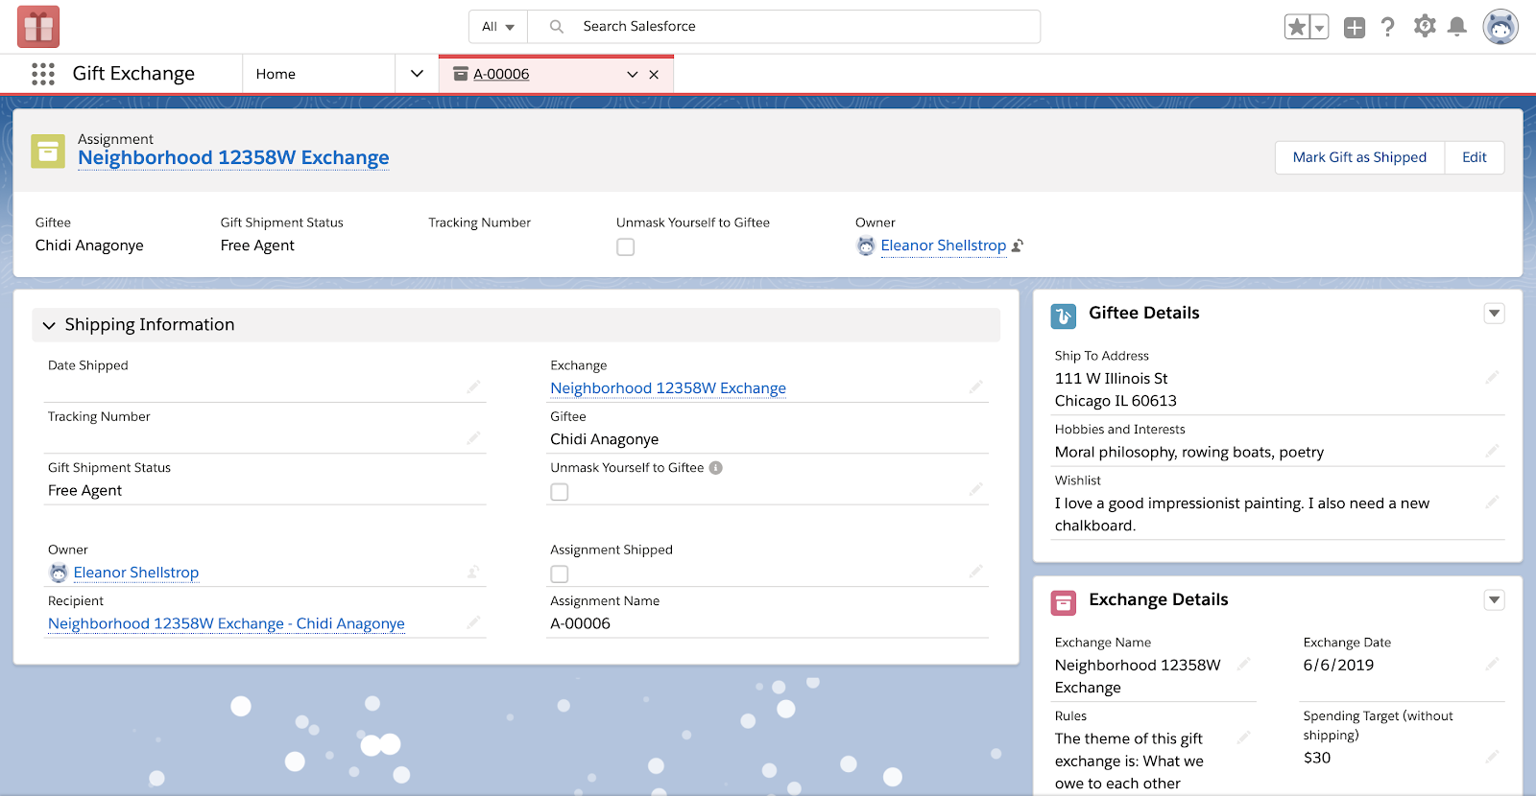The height and width of the screenshot is (796, 1536).
Task: Edit the Ship To Address pencil
Action: click(1492, 377)
